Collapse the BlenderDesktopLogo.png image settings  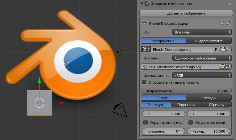pos(144,24)
